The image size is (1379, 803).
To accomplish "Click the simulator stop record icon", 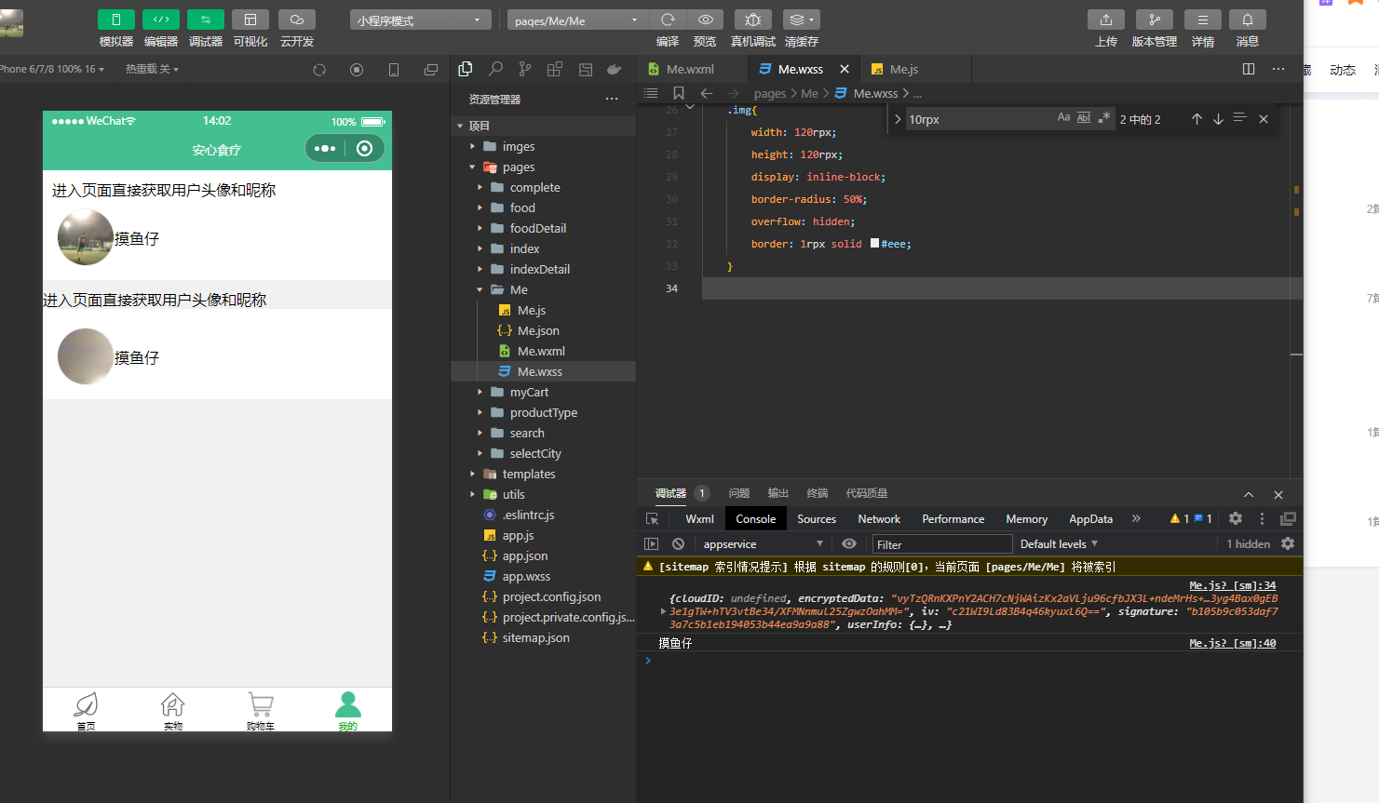I will tap(357, 70).
